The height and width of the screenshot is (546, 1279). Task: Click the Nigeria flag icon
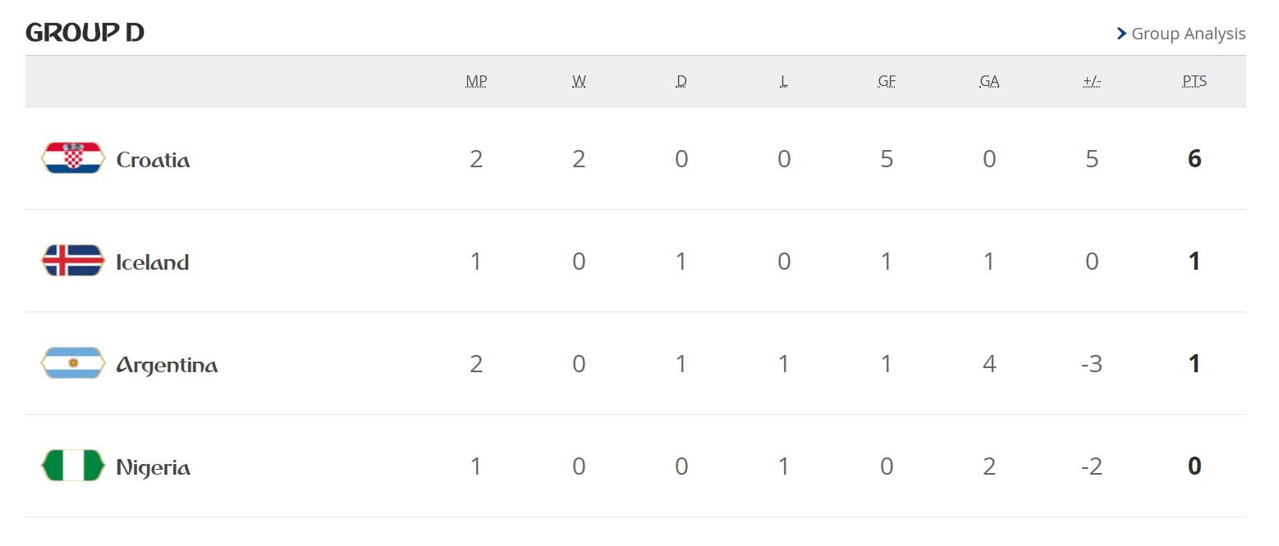click(73, 466)
